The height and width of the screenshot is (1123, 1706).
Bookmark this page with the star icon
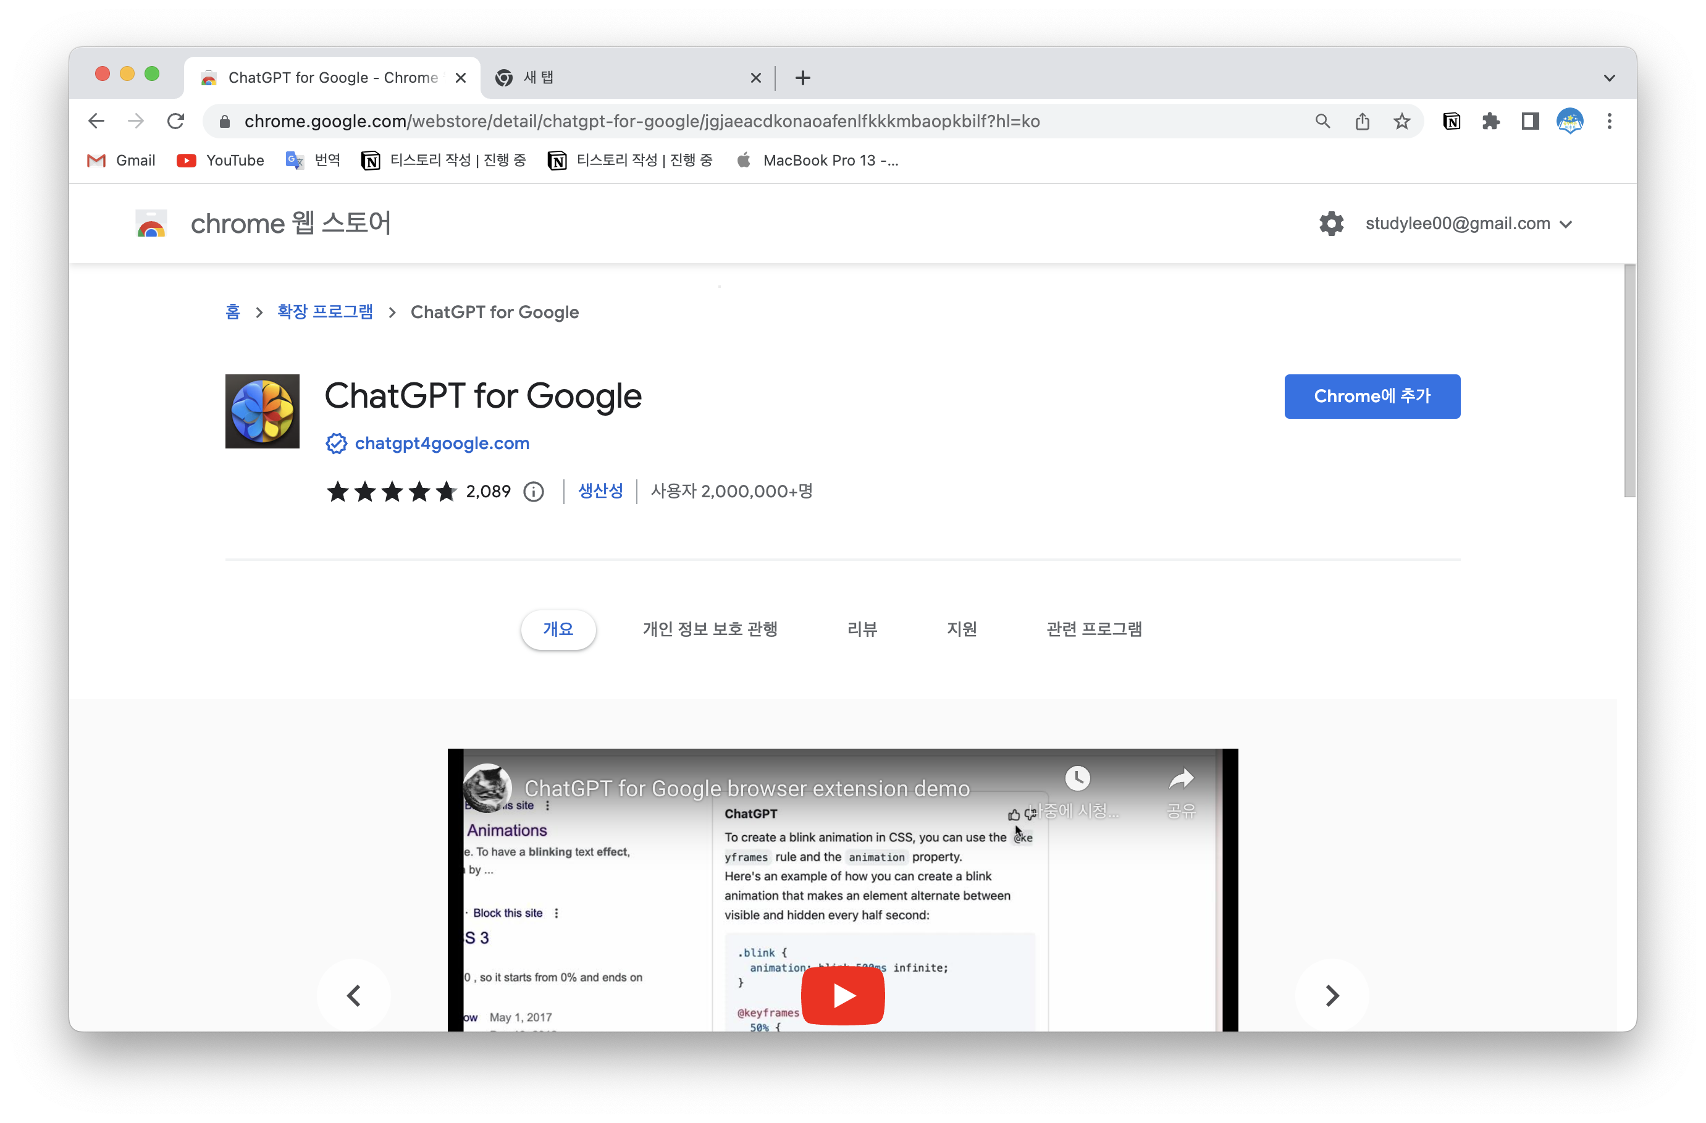coord(1402,121)
